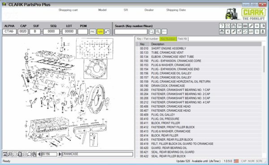This screenshot has height=165, width=269.
Task: Click the advanced search magnifier icon
Action: click(x=158, y=31)
